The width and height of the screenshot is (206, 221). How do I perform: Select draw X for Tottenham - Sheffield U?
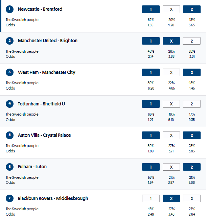click(171, 104)
